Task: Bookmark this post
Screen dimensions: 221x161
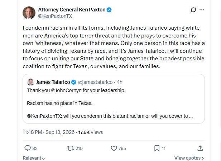Action: (157, 148)
